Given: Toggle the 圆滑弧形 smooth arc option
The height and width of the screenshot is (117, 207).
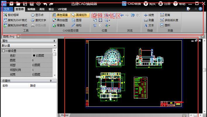Looking at the screenshot, I should point(80,15).
